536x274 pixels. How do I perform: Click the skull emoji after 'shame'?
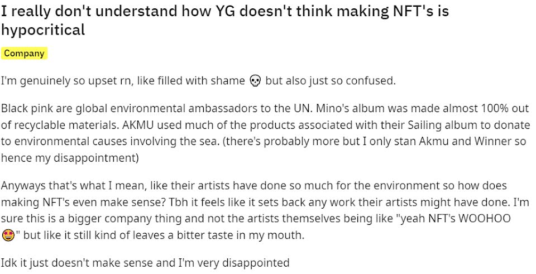255,81
